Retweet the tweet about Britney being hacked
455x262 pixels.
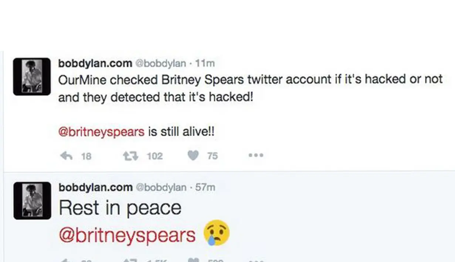130,155
